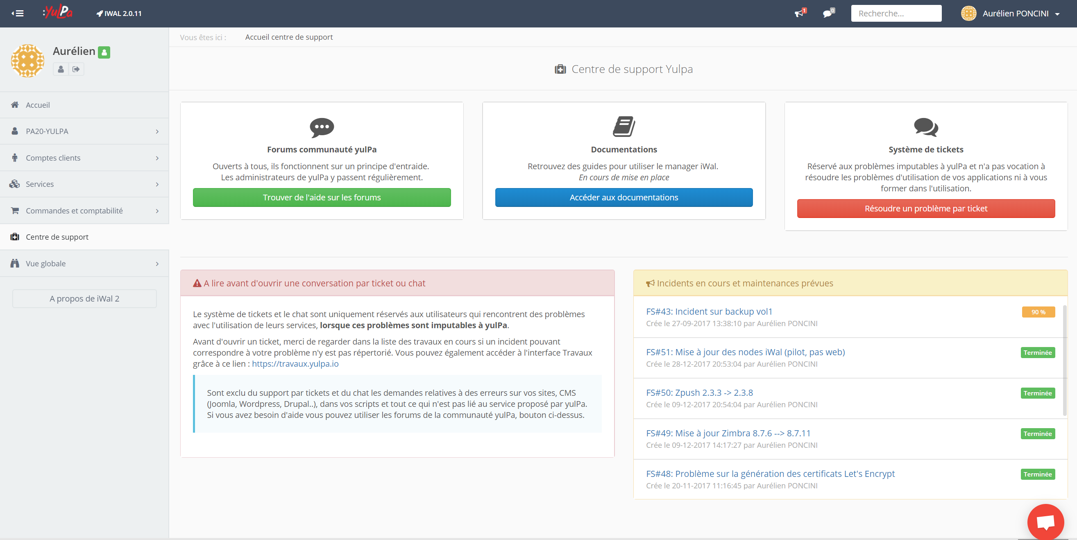Click the small avatar next to Aurélien PONCINI
Image resolution: width=1077 pixels, height=540 pixels.
tap(968, 14)
